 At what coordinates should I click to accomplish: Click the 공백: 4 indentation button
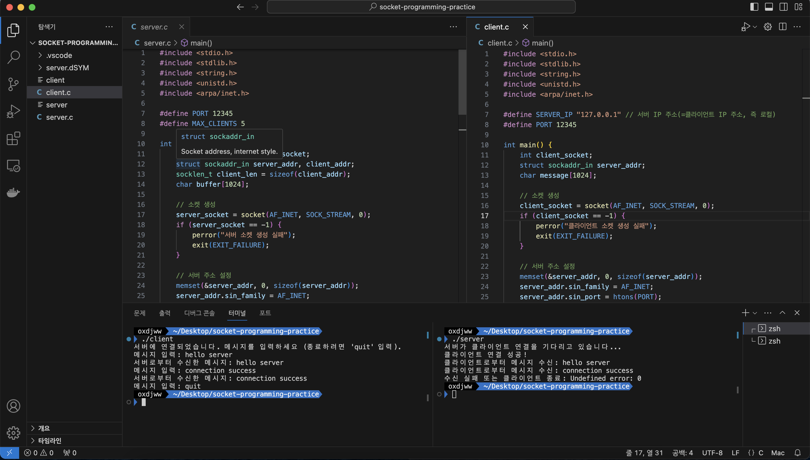(x=682, y=453)
